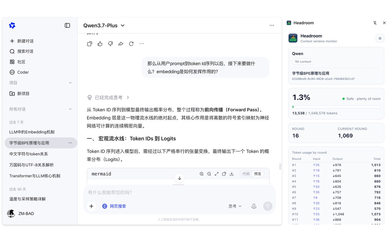Switch mermaid block to 代码 view
This screenshot has width=391, height=244.
coord(246,174)
